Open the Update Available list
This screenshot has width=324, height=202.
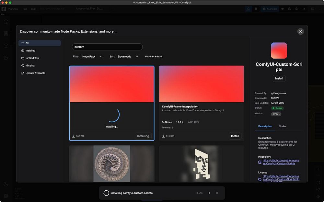[x=40, y=73]
